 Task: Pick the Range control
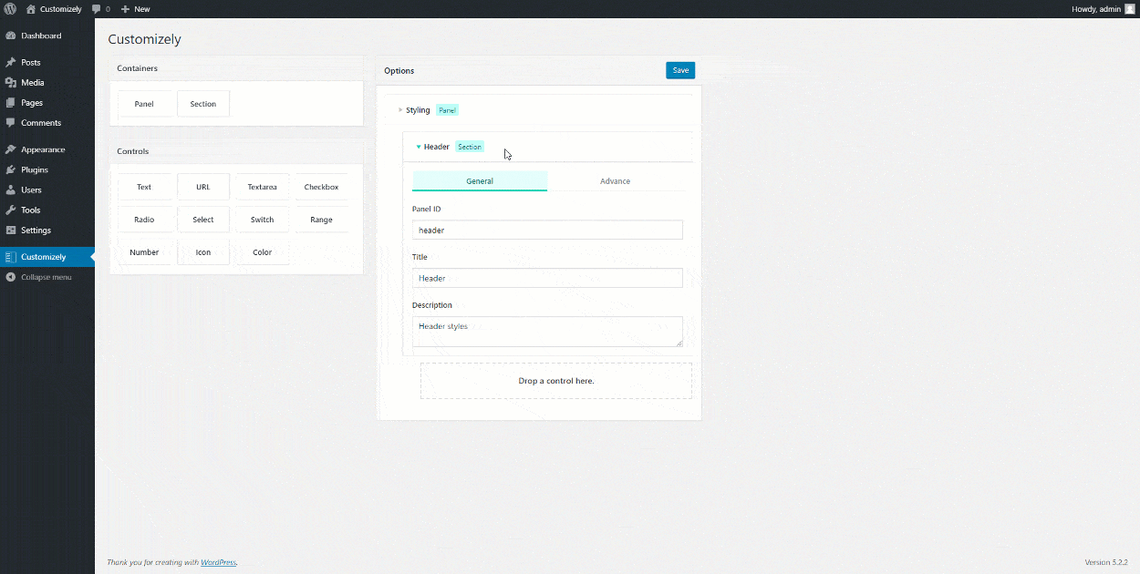click(321, 220)
